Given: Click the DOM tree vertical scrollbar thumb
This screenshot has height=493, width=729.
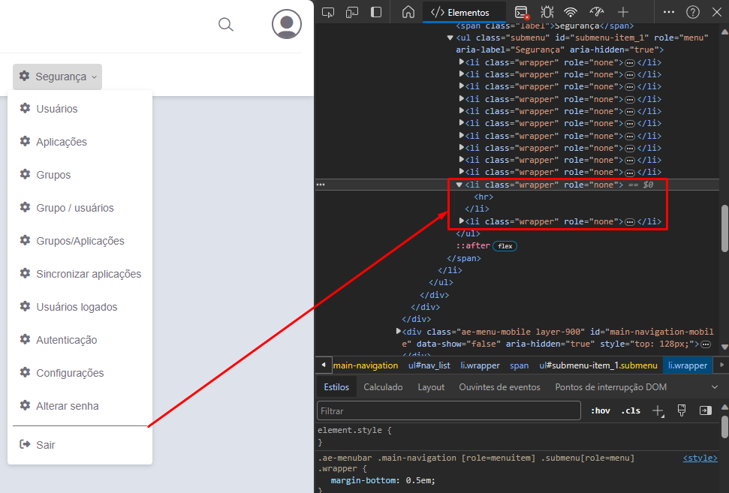Looking at the screenshot, I should [x=724, y=229].
